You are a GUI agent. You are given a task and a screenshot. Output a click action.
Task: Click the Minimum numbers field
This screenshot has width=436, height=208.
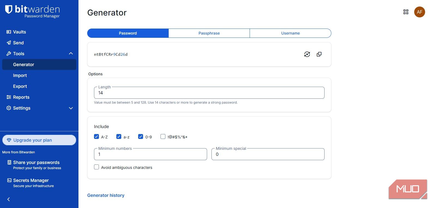[150, 154]
